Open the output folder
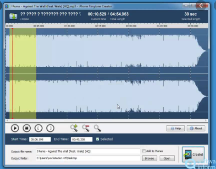 point(167,158)
